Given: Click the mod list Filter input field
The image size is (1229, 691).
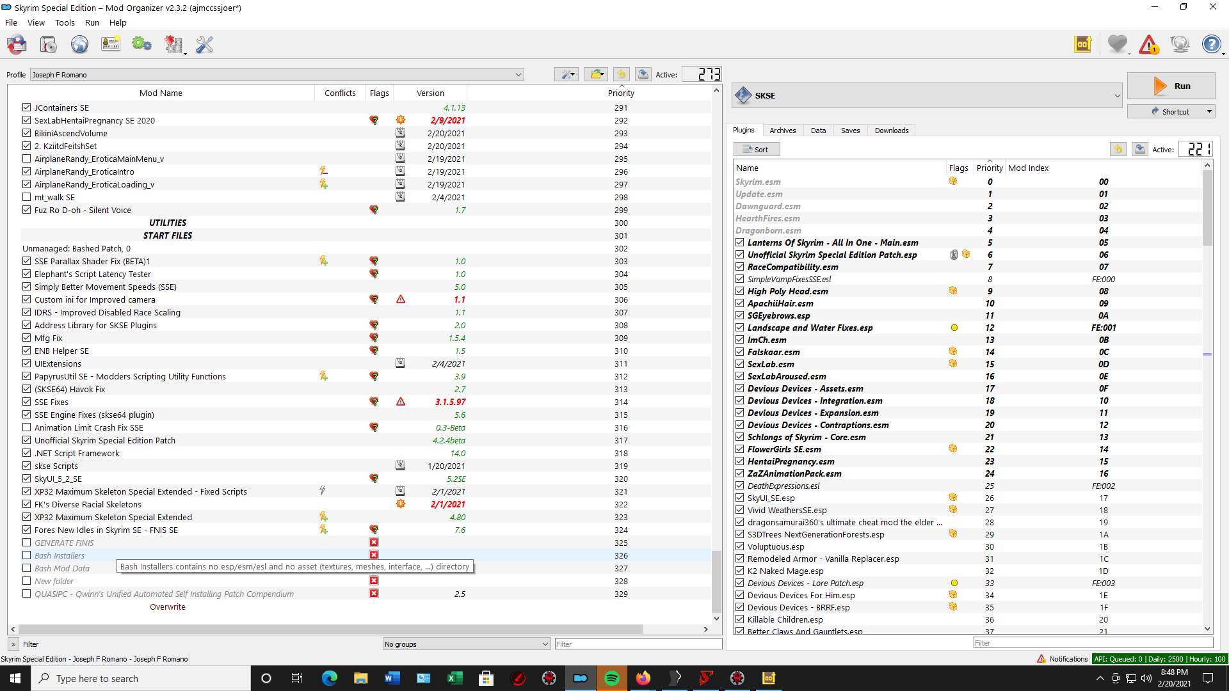Looking at the screenshot, I should pyautogui.click(x=638, y=644).
